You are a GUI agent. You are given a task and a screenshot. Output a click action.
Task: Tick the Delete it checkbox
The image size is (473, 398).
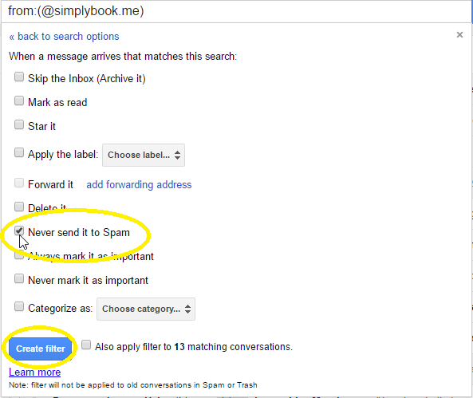(19, 207)
